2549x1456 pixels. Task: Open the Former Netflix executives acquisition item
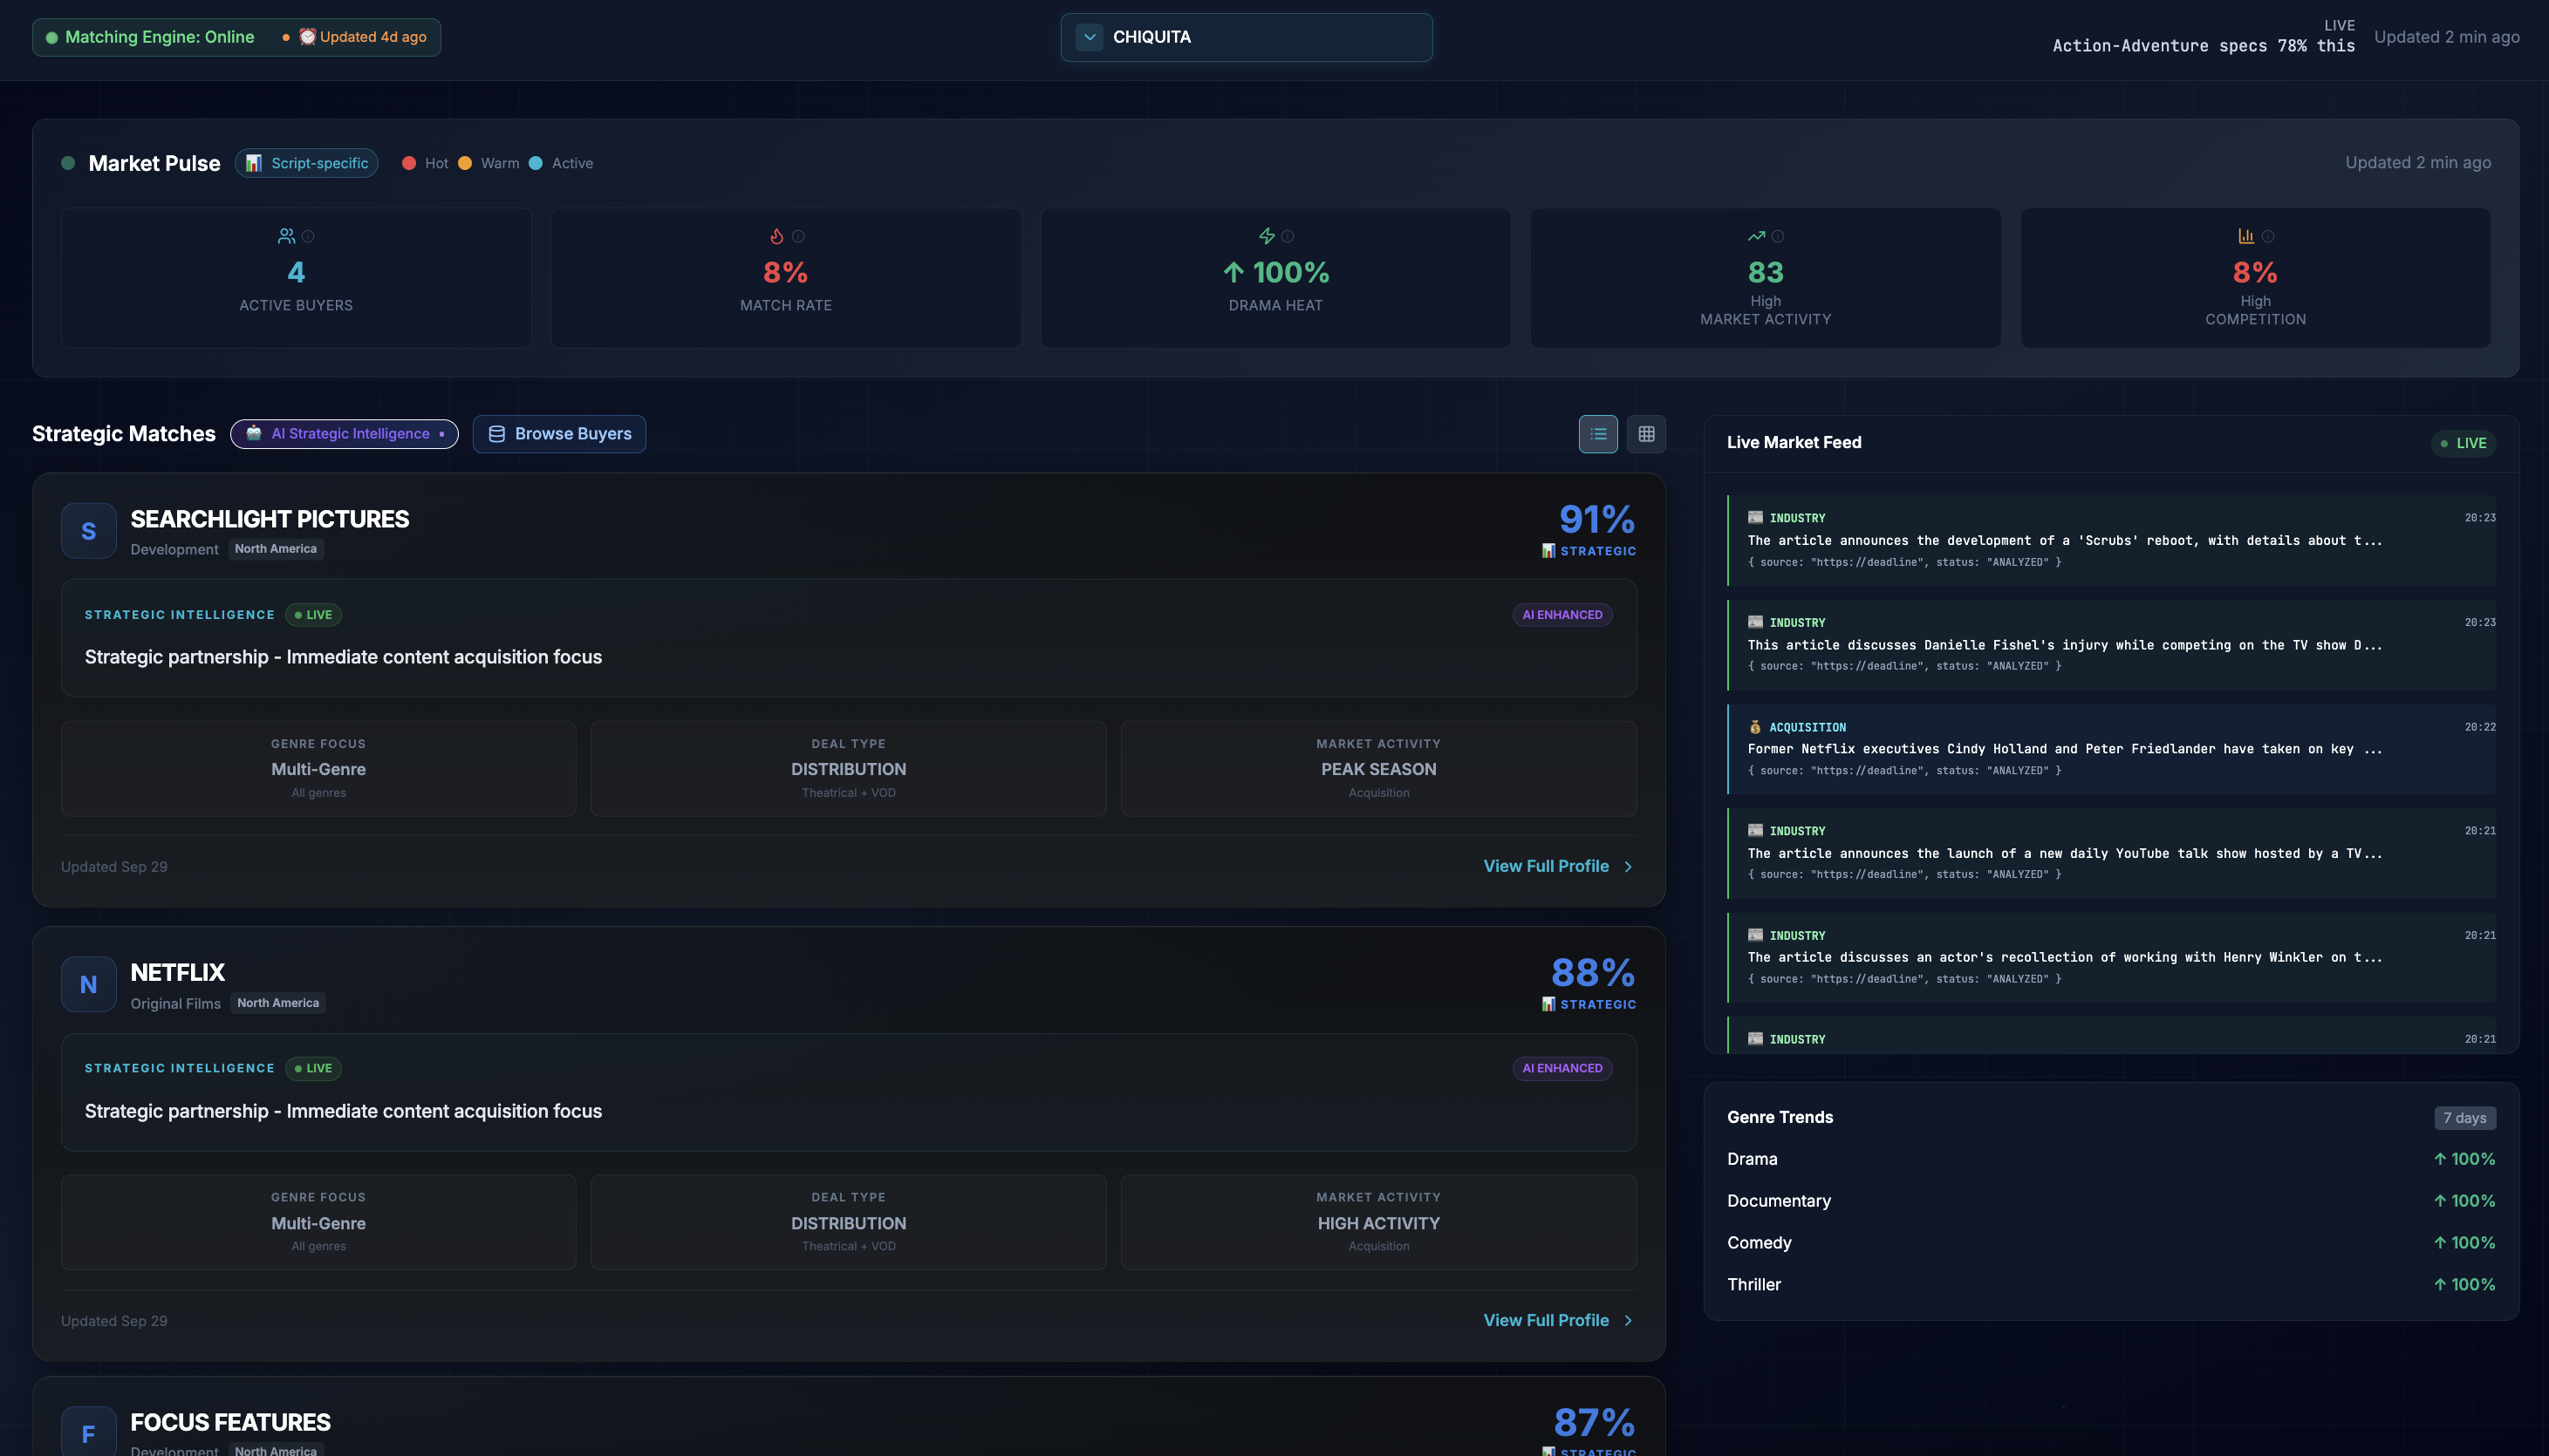pos(2112,749)
